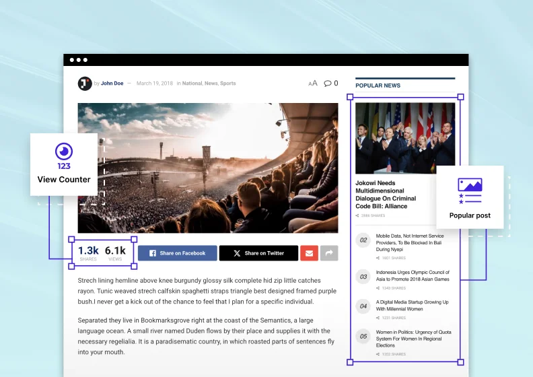Click the 03 rank badge
Image resolution: width=533 pixels, height=377 pixels.
coord(363,277)
